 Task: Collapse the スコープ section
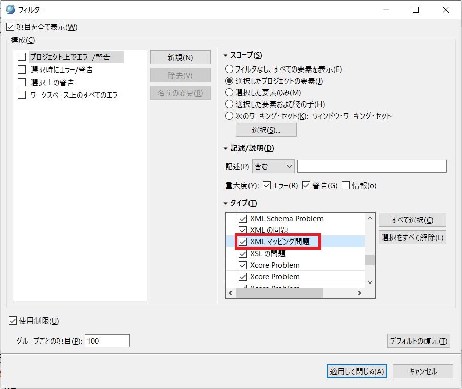pyautogui.click(x=226, y=55)
